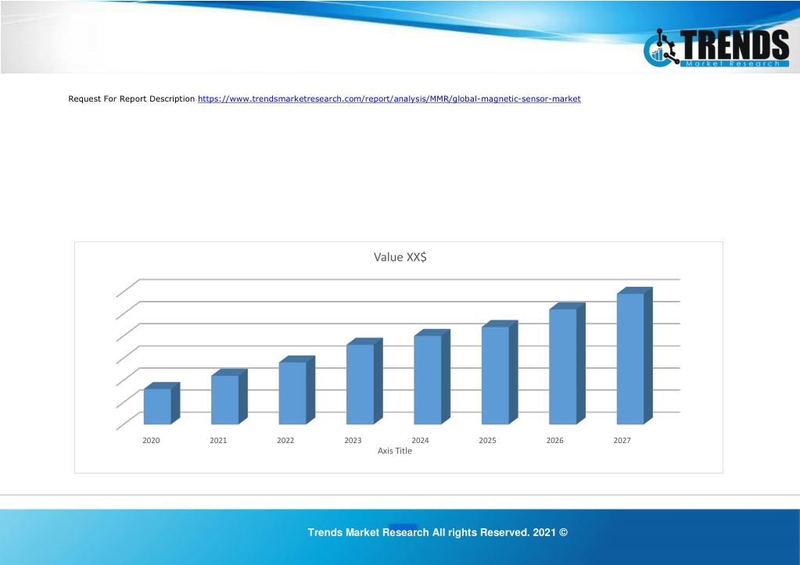Click the 2022 bar in chart

(x=296, y=390)
